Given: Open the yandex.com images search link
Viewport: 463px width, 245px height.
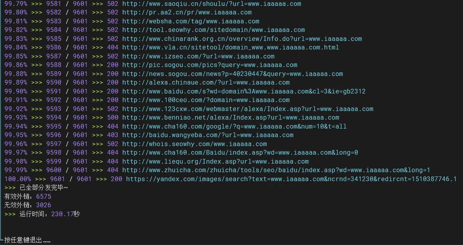Looking at the screenshot, I should tap(292, 179).
